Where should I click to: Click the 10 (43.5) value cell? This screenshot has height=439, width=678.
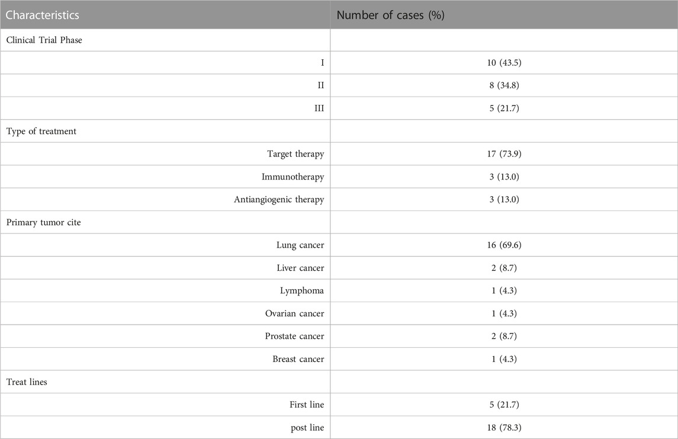point(504,63)
